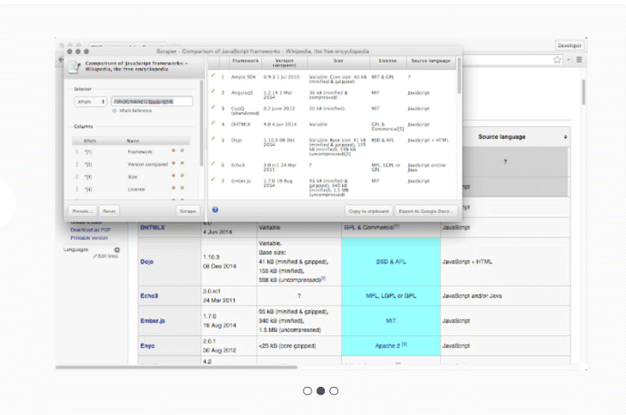The height and width of the screenshot is (415, 626).
Task: Click the pencil icon beside Ample SDK row
Action: click(x=213, y=75)
